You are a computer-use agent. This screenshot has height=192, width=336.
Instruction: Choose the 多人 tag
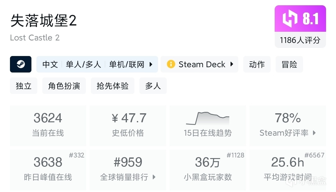click(153, 86)
